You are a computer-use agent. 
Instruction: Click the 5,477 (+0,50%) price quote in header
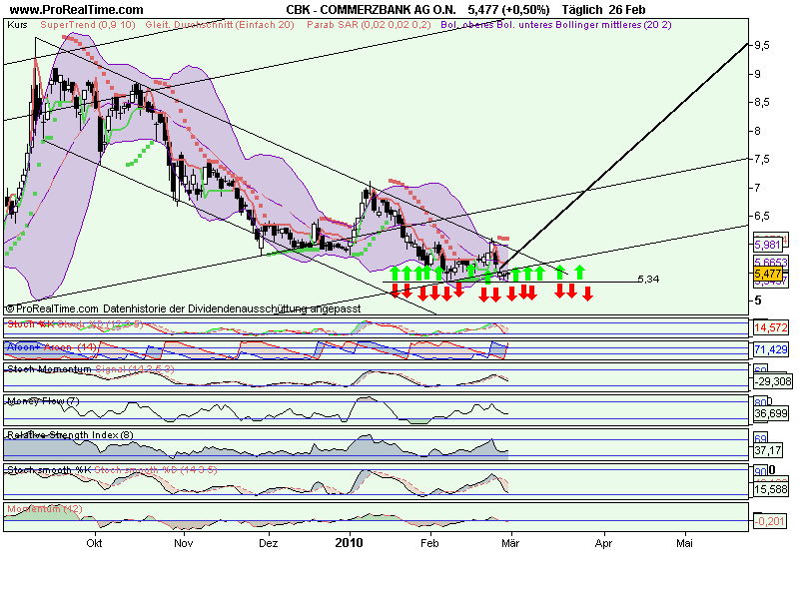pyautogui.click(x=509, y=10)
